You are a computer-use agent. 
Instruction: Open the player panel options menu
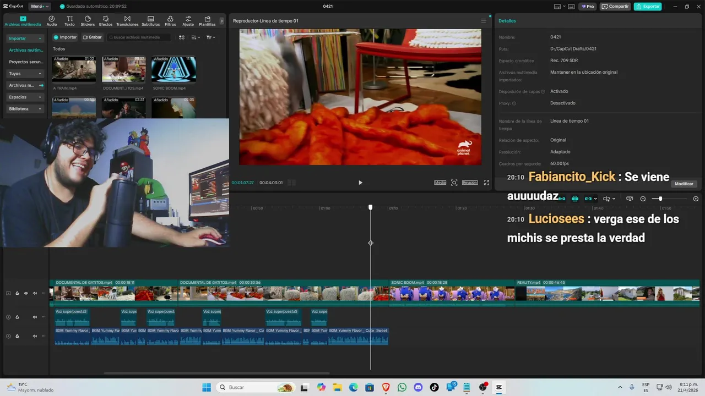(484, 21)
